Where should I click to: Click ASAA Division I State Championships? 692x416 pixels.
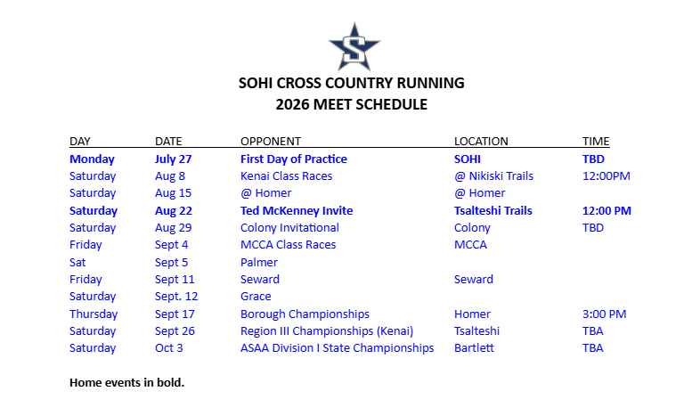click(337, 347)
